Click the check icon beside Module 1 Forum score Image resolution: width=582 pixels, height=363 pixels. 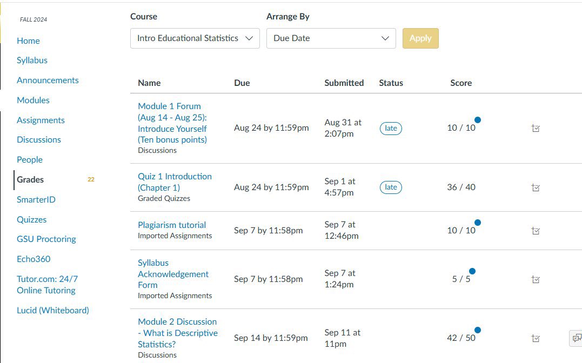[536, 128]
